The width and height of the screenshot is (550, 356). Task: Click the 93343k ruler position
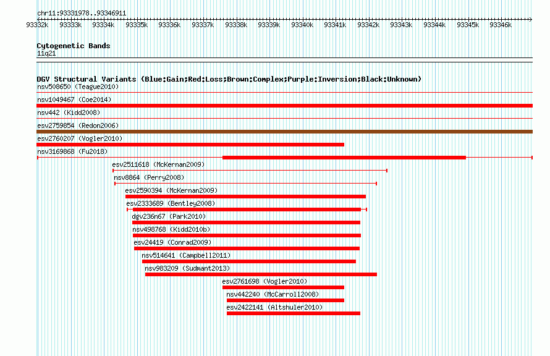click(401, 25)
